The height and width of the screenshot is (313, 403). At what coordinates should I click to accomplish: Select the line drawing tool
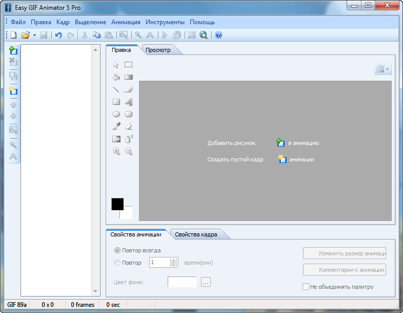[x=116, y=89]
